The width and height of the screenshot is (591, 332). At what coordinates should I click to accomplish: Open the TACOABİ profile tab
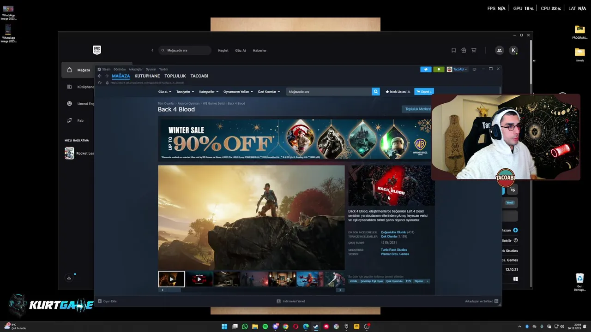click(199, 76)
